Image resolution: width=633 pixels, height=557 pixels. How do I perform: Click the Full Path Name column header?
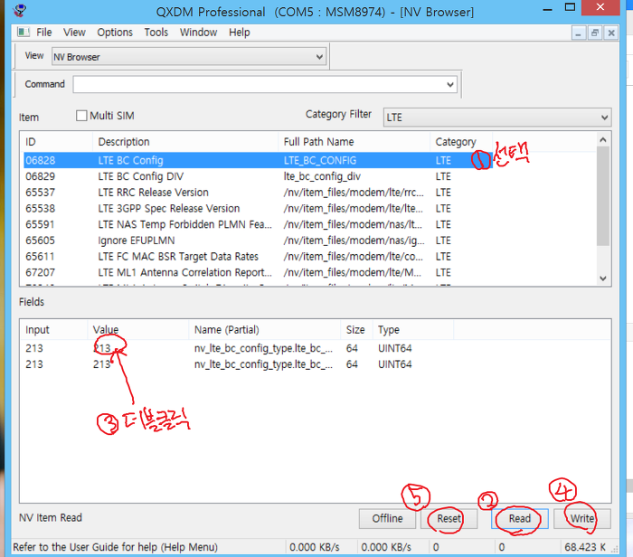click(x=354, y=142)
